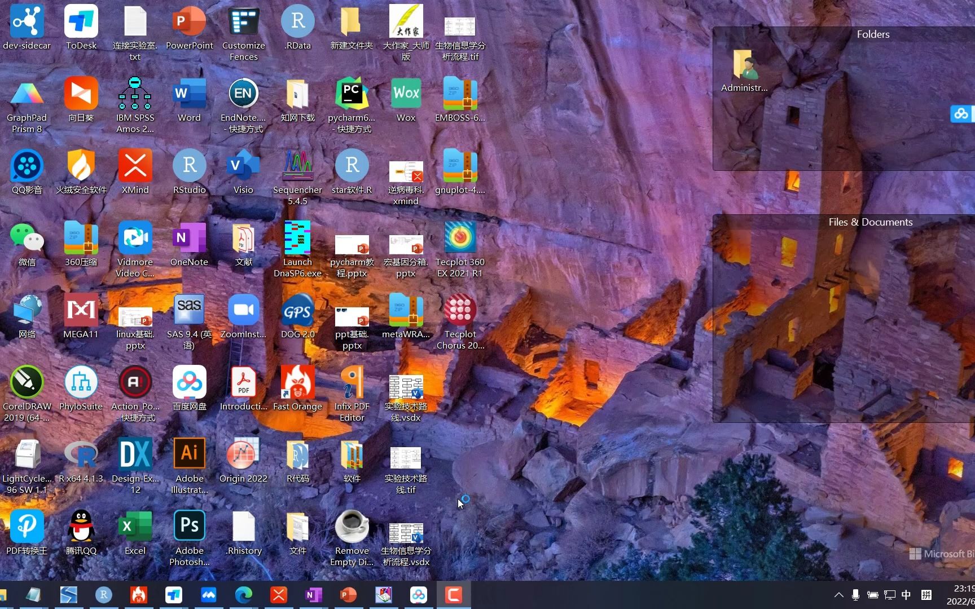Screen dimensions: 975x609
Task: Click Adobe Illustrator desktop icon
Action: click(190, 466)
